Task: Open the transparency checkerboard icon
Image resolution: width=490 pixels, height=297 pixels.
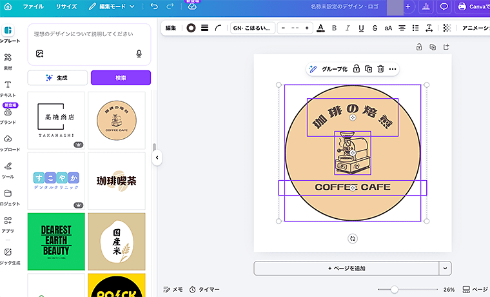Action: 447,28
